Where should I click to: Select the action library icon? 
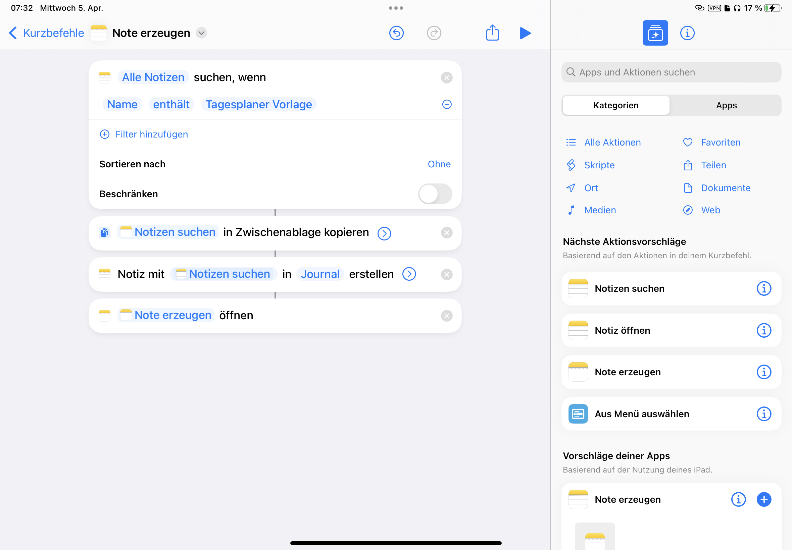(x=655, y=33)
